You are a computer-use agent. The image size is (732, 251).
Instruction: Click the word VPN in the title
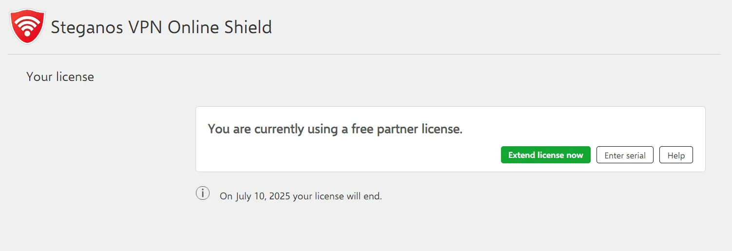point(146,27)
